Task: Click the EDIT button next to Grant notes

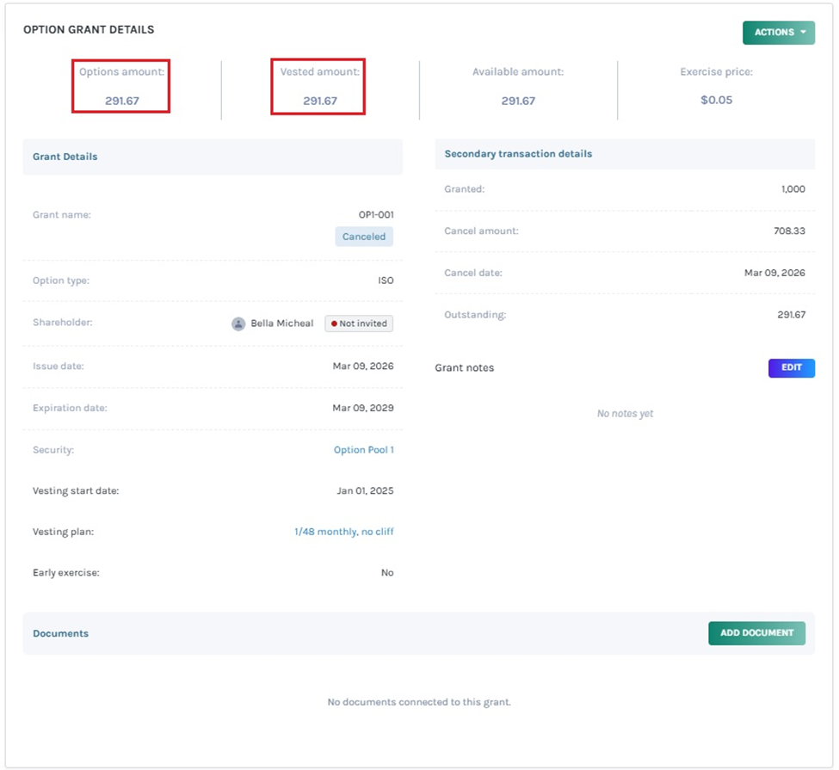Action: (x=791, y=367)
